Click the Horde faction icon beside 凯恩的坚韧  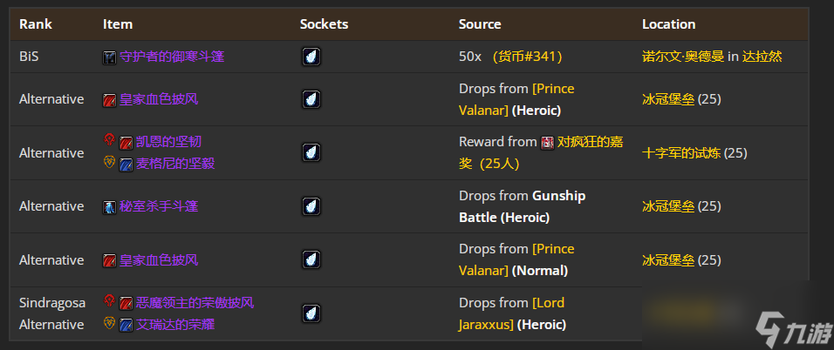(x=109, y=140)
